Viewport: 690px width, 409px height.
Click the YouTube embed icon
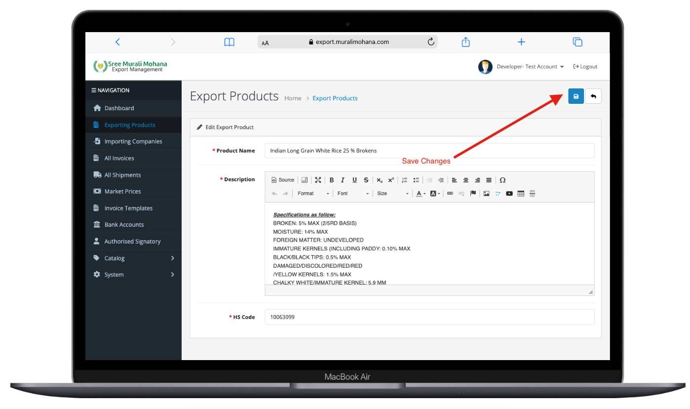[509, 193]
